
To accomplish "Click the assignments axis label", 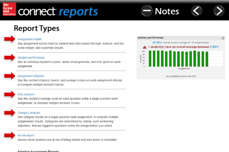I will [x=184, y=68].
